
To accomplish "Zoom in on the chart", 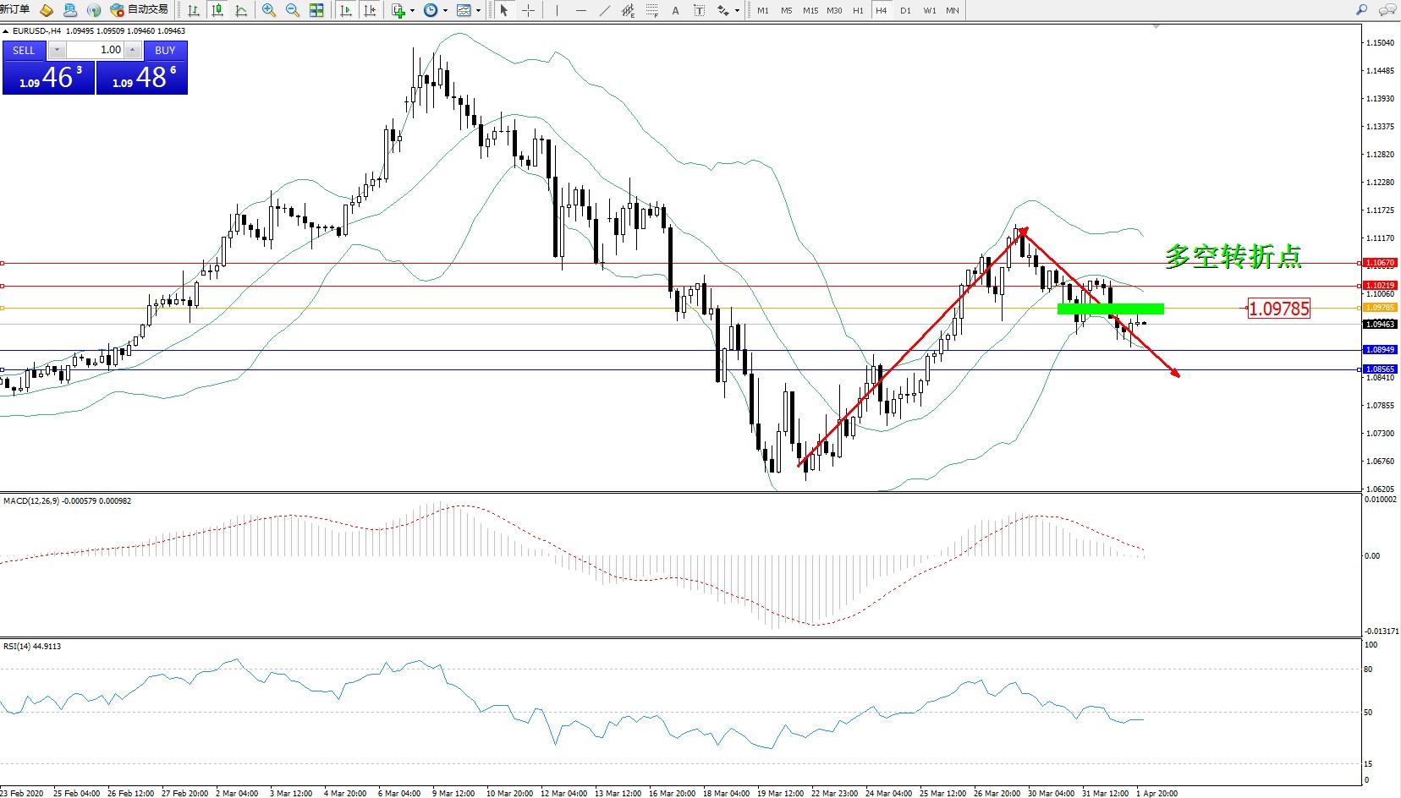I will pyautogui.click(x=269, y=10).
